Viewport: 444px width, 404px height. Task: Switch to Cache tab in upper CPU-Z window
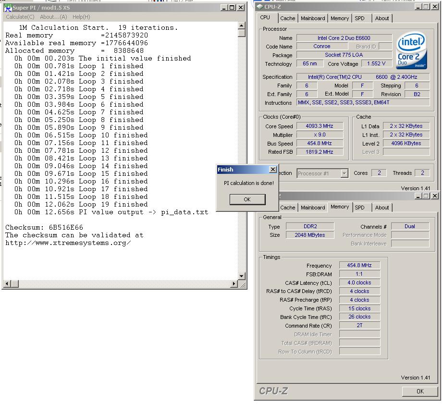pos(288,18)
